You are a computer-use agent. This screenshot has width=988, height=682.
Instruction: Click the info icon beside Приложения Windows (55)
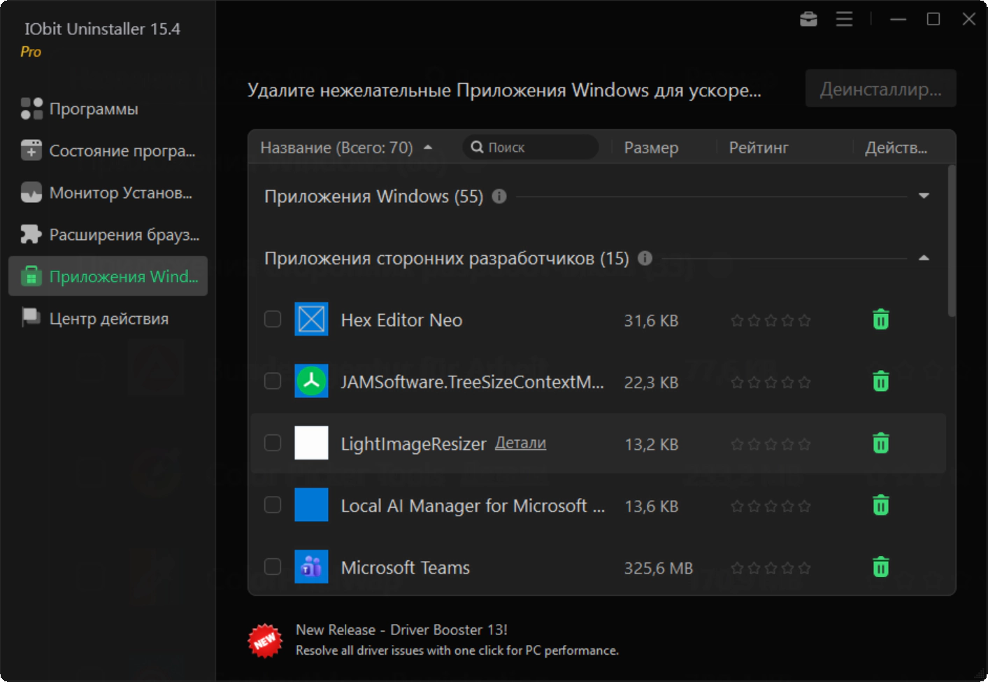[x=499, y=197]
